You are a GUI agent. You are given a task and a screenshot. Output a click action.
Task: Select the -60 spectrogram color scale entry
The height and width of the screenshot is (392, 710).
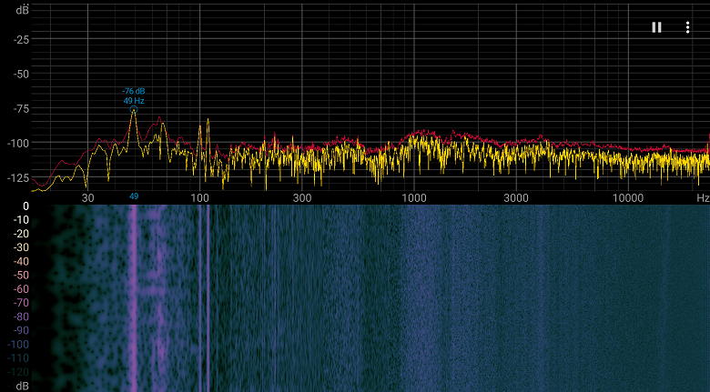pyautogui.click(x=20, y=289)
